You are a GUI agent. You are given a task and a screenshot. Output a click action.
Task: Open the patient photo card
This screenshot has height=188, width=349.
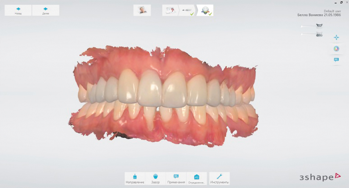coord(142,11)
